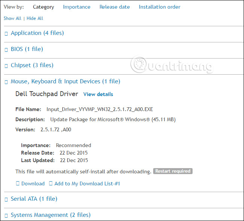The width and height of the screenshot is (244, 221).
Task: Click the Importance value Recommended
Action: point(74,145)
